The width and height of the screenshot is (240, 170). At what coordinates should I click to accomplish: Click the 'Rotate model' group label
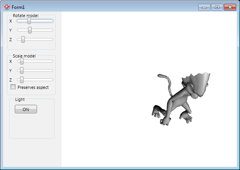26,16
